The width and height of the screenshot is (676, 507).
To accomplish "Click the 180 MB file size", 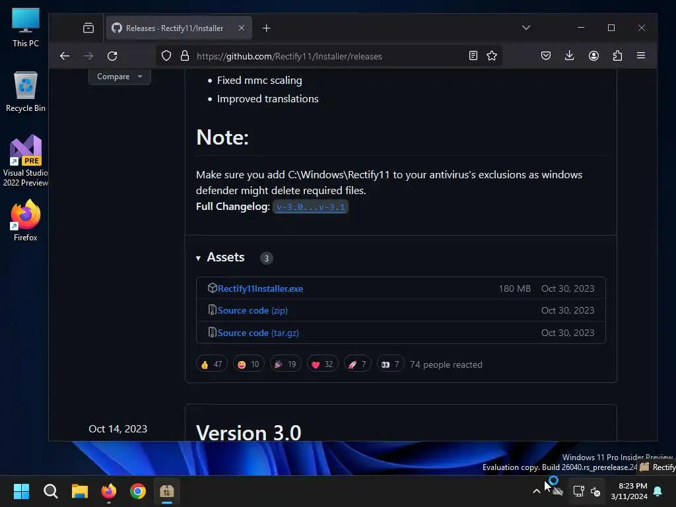I will tap(514, 289).
